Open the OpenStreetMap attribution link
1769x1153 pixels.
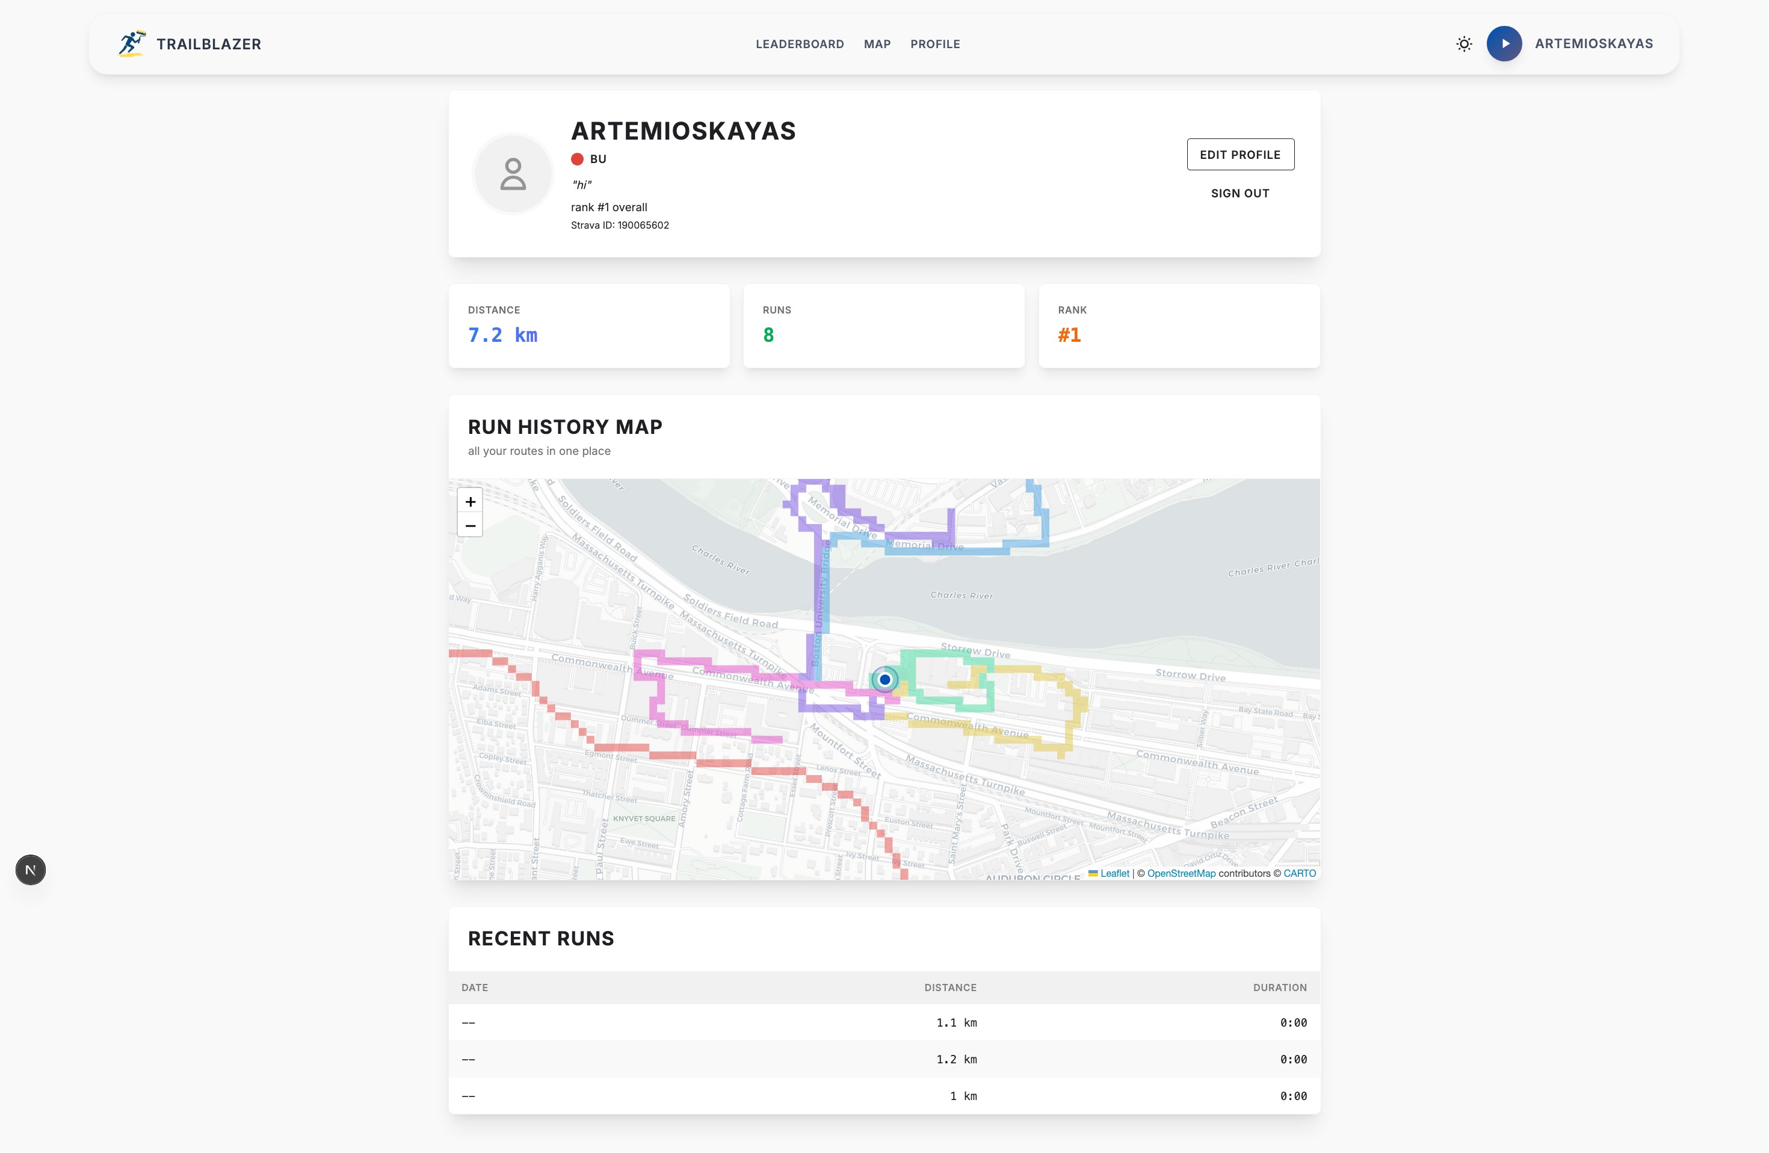click(1181, 874)
